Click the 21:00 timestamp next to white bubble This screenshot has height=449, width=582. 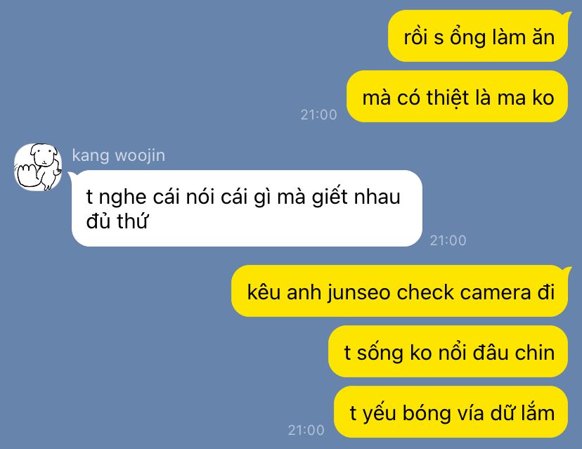(448, 240)
